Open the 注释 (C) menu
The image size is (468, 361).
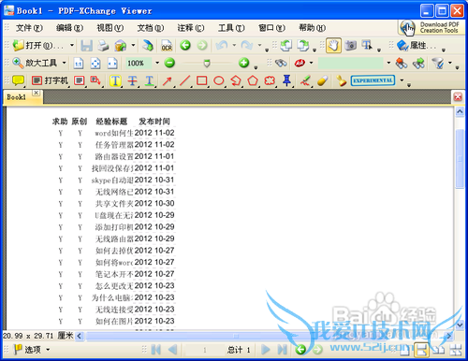(x=191, y=28)
